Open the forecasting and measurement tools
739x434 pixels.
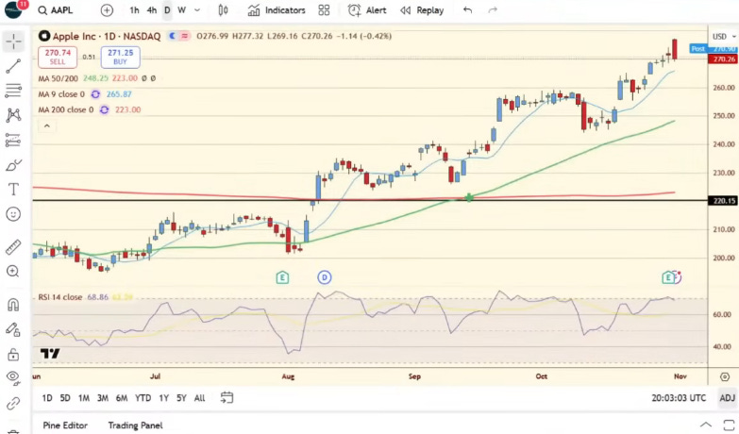13,140
